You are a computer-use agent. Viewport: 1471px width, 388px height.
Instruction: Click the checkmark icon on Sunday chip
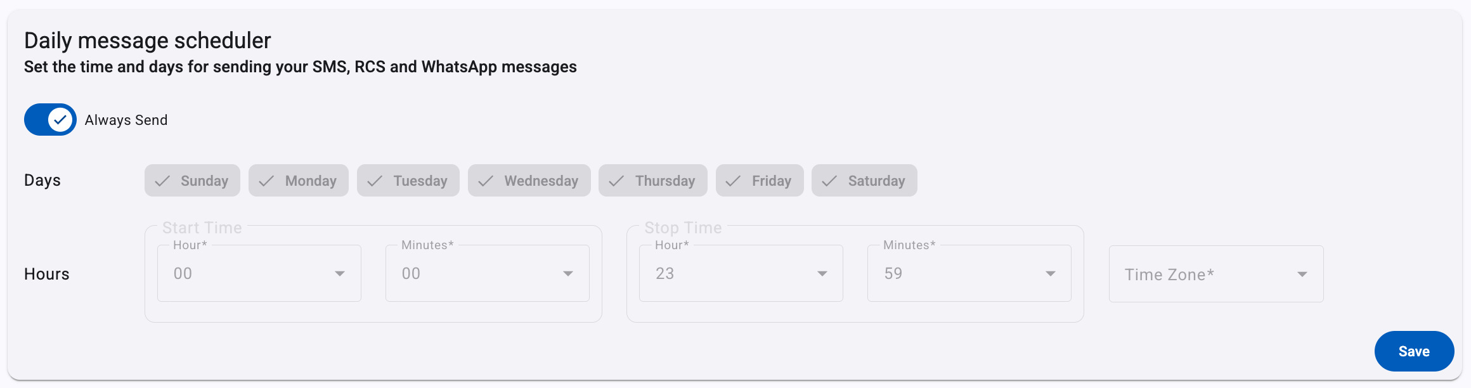(x=162, y=181)
